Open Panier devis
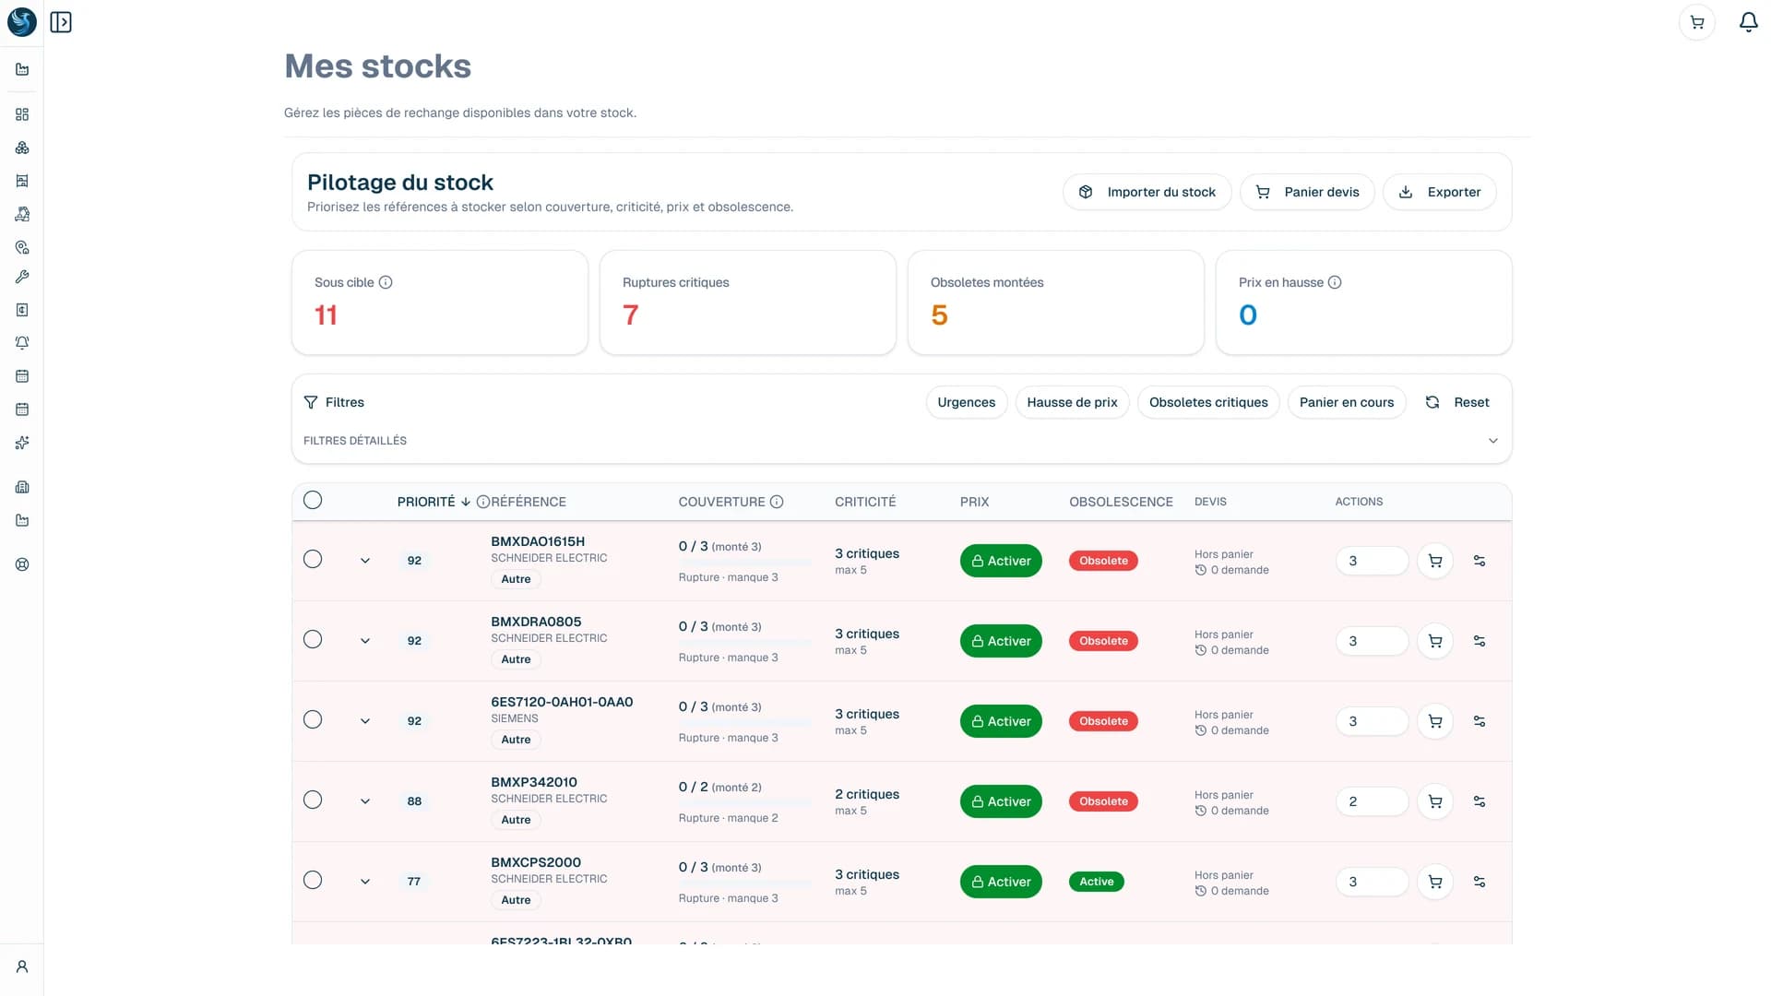The image size is (1771, 996). tap(1307, 192)
